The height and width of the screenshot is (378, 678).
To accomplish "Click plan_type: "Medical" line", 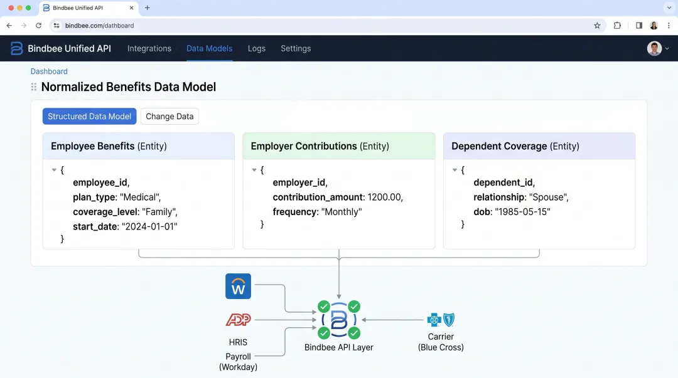I will pos(117,197).
